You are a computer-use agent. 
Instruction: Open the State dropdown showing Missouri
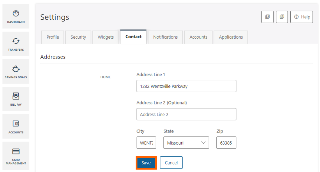pyautogui.click(x=186, y=142)
